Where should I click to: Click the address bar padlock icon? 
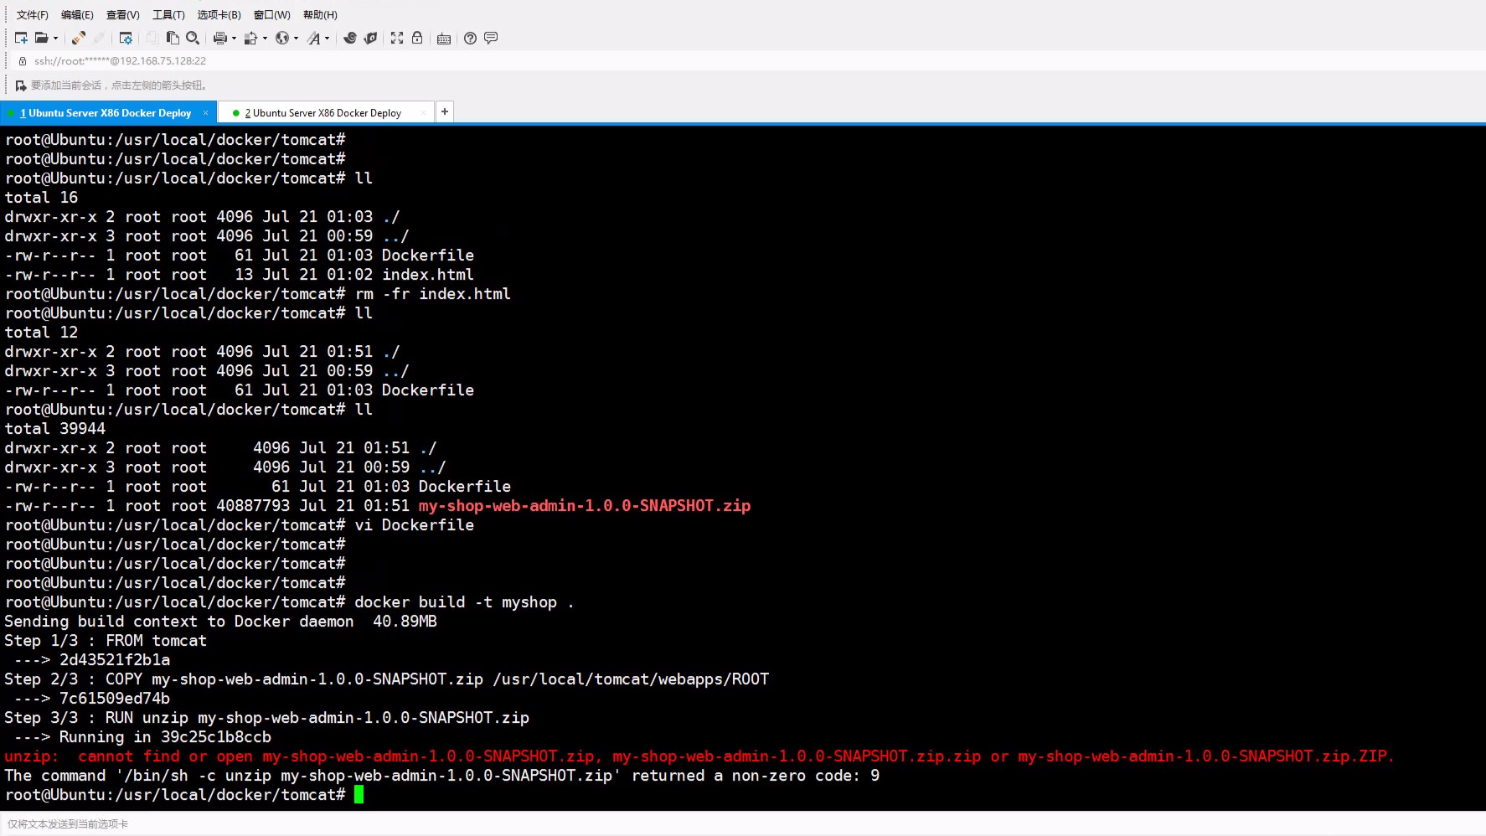(x=23, y=61)
